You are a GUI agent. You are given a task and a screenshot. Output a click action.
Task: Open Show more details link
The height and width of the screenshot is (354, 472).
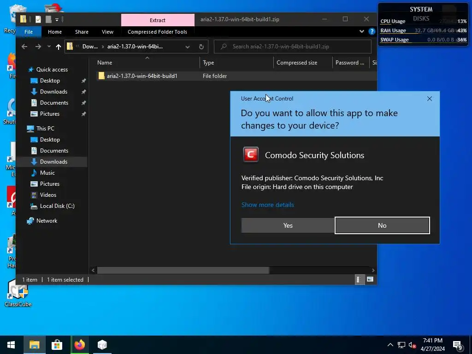[x=268, y=205]
